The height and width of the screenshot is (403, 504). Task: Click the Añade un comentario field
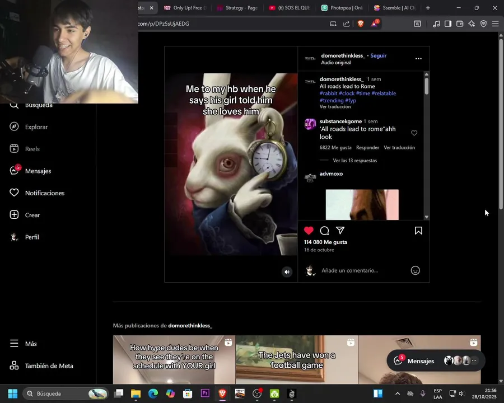pyautogui.click(x=349, y=270)
